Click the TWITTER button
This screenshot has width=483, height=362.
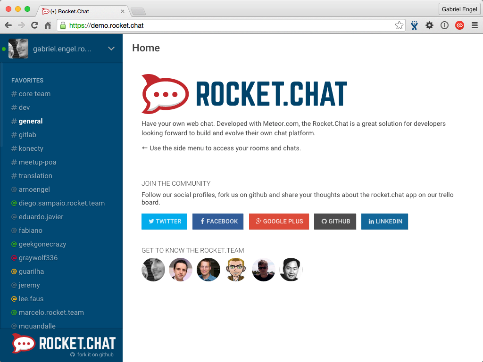click(x=164, y=222)
